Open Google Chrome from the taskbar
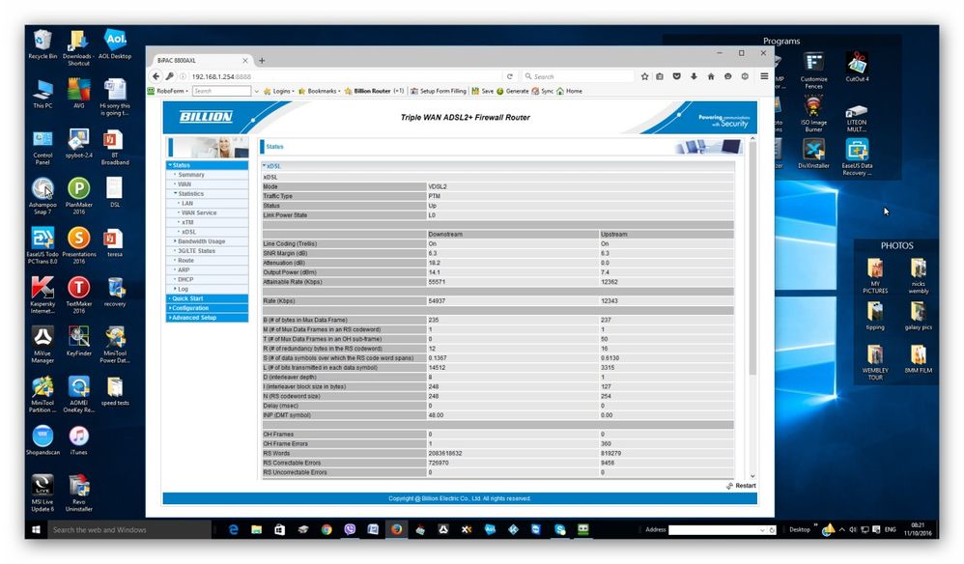 click(326, 529)
